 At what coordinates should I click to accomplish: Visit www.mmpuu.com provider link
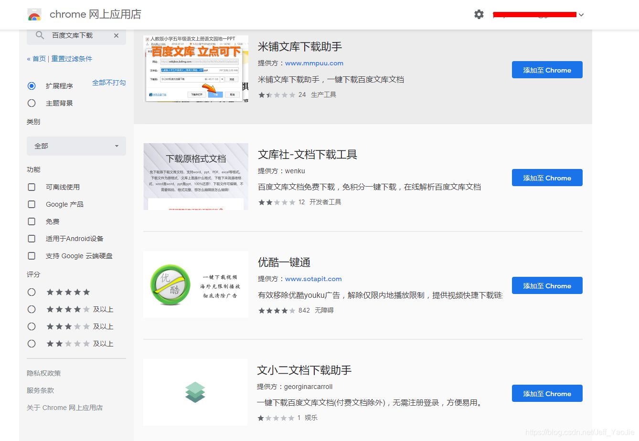click(314, 63)
